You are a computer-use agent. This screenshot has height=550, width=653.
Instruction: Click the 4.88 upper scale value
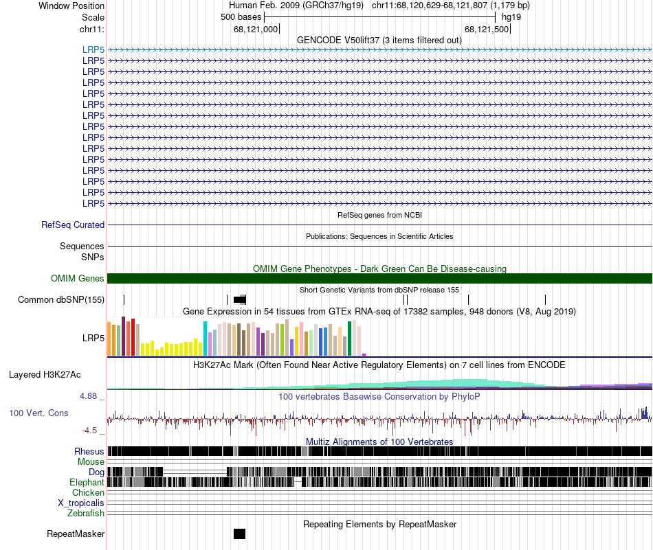[x=88, y=396]
